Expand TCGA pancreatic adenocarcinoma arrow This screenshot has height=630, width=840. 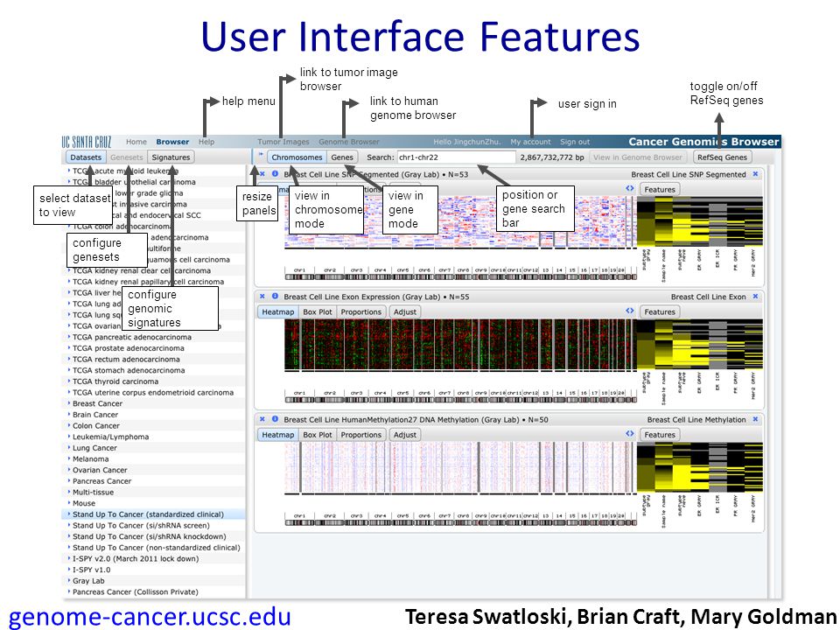(69, 336)
